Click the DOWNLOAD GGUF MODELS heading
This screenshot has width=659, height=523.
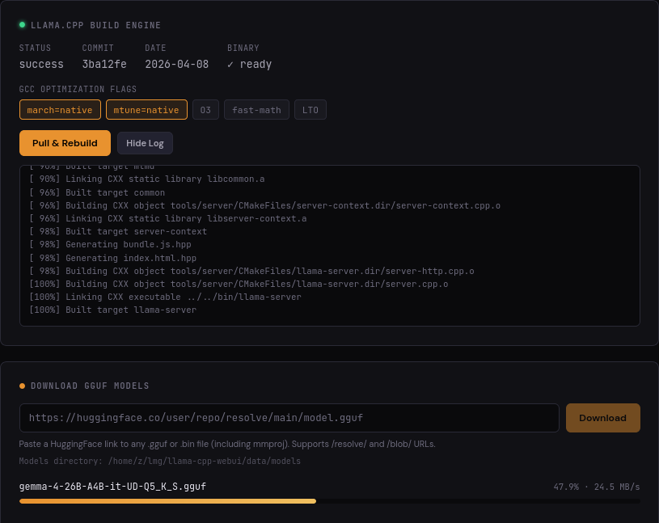click(x=90, y=386)
